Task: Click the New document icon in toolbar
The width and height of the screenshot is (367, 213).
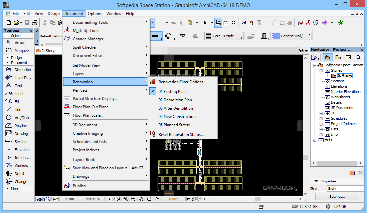Action: click(9, 23)
